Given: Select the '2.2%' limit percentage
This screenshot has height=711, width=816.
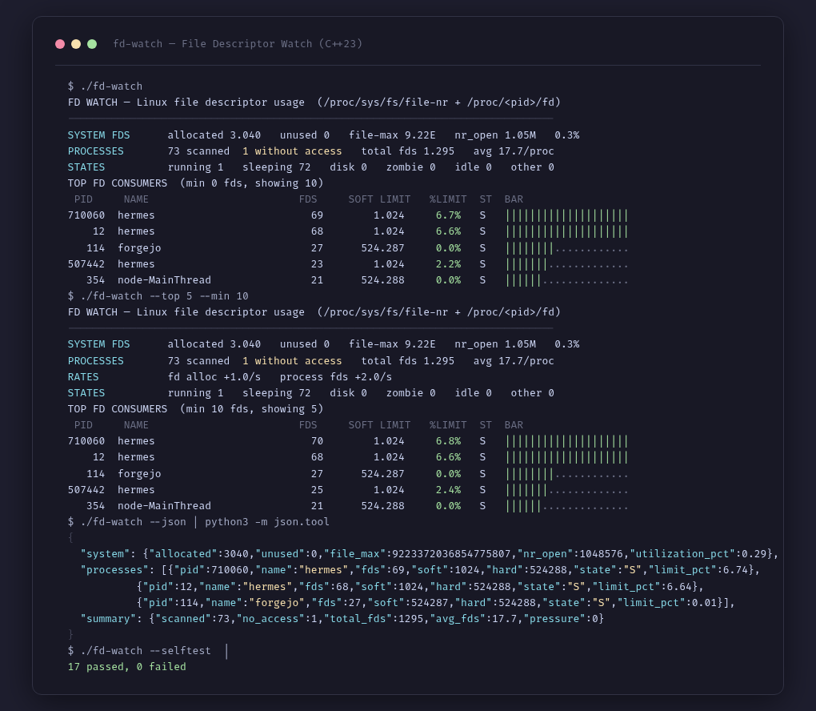Looking at the screenshot, I should click(x=448, y=264).
